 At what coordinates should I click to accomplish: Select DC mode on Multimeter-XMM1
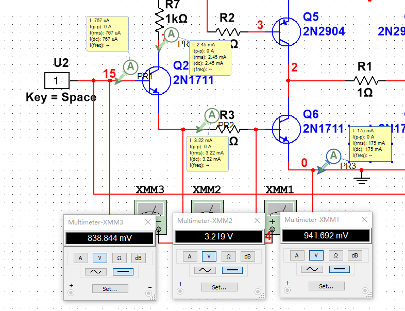pyautogui.click(x=340, y=269)
